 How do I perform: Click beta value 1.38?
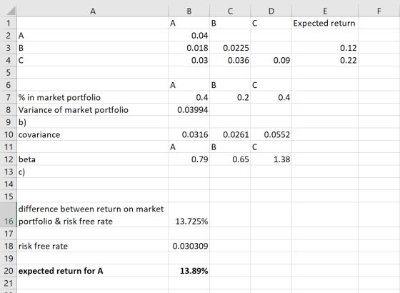point(271,159)
